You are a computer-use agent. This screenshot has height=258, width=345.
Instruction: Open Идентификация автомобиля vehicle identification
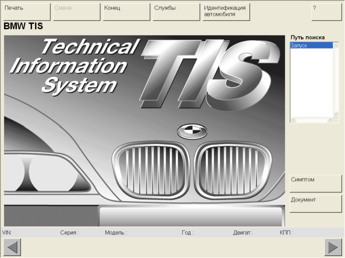pyautogui.click(x=226, y=11)
